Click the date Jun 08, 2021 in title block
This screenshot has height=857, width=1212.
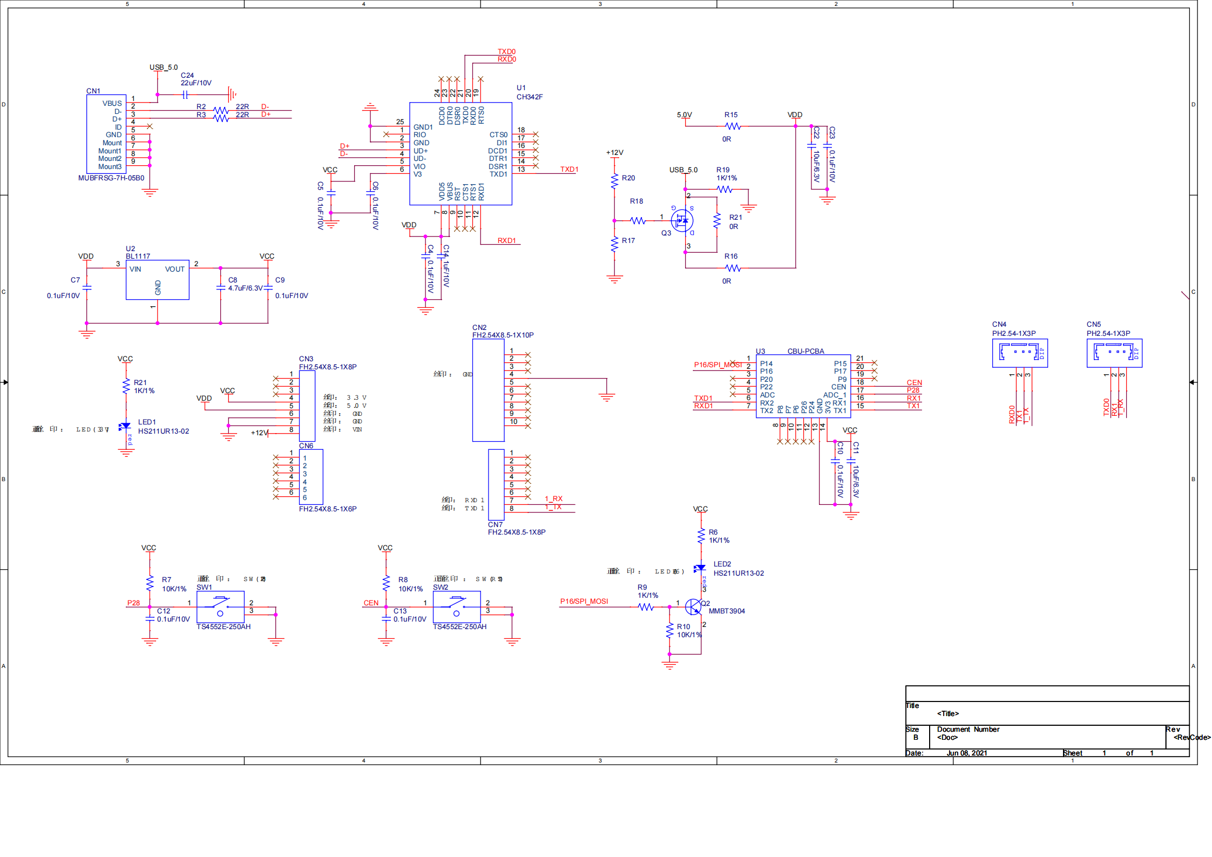coord(966,753)
